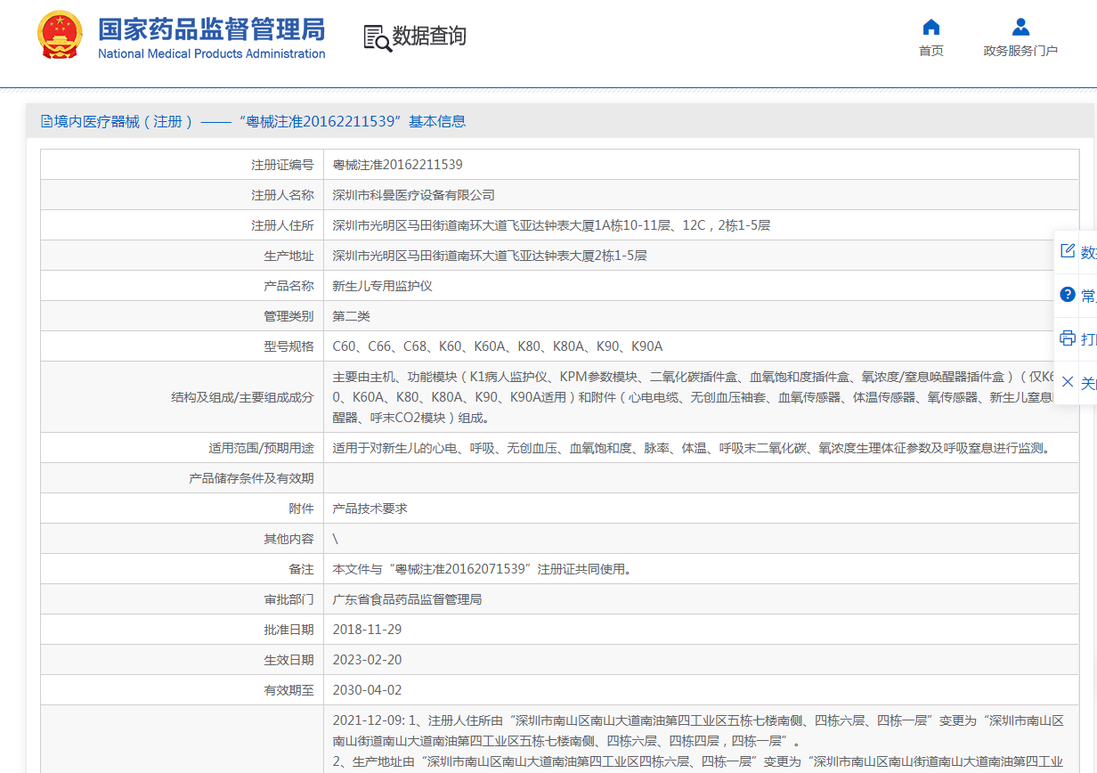Viewport: 1097px width, 773px height.
Task: Click the 生产地址 address value
Action: [490, 256]
